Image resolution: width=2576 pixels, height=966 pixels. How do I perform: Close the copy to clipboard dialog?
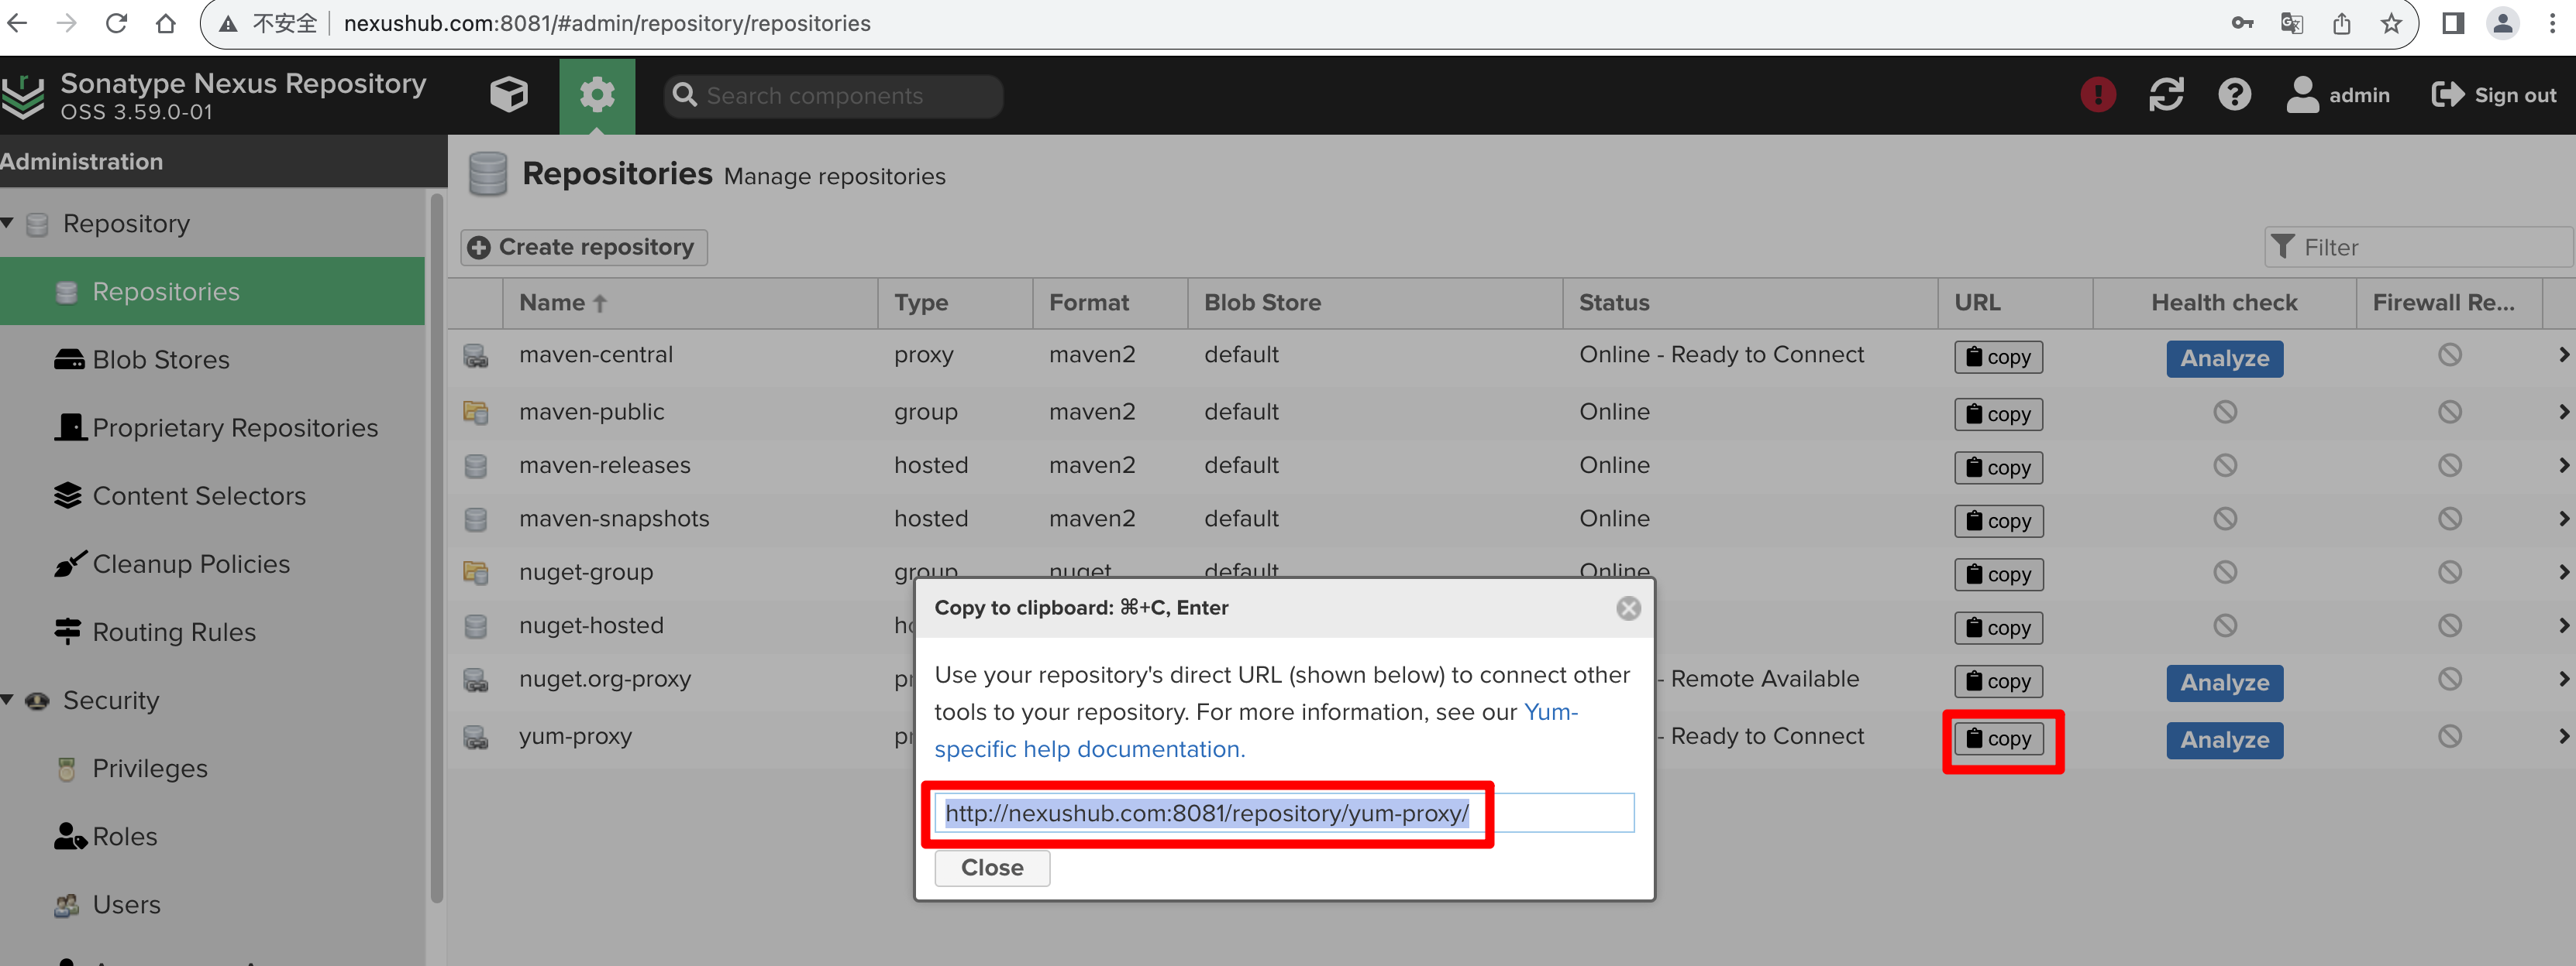pos(1628,608)
